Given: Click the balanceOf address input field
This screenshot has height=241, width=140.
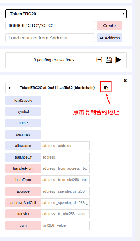Looking at the screenshot, I should click(x=65, y=158).
